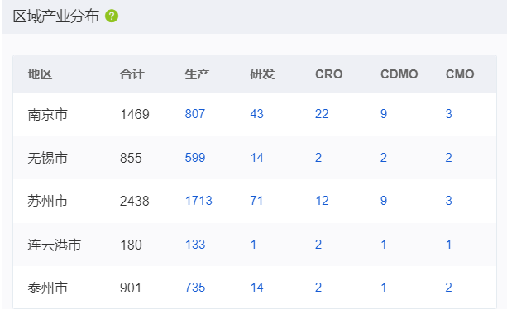Viewport: 507px width, 309px height.
Task: Open Suzhou CDMO count 9
Action: [384, 201]
